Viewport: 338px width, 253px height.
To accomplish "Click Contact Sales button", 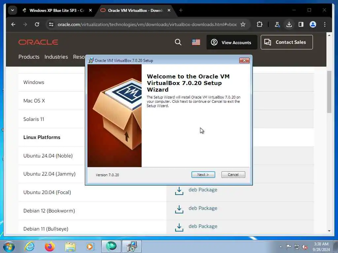I will pos(287,42).
